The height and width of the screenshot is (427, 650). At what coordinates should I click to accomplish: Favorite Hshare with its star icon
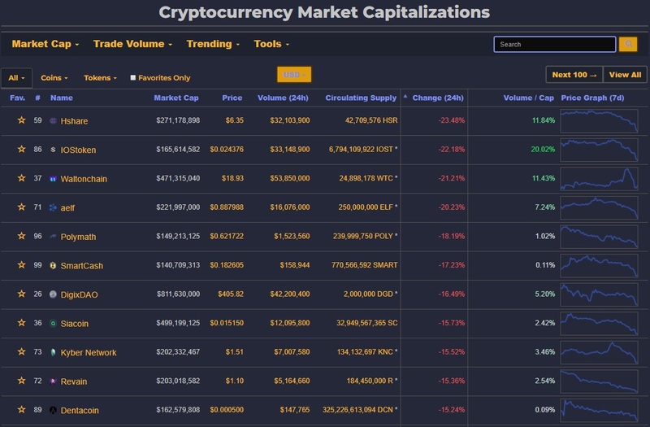coord(21,120)
